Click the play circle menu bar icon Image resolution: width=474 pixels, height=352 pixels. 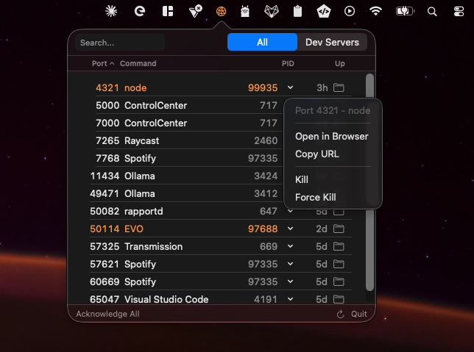(350, 12)
